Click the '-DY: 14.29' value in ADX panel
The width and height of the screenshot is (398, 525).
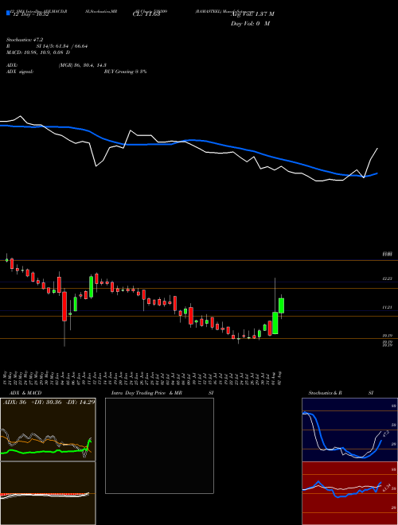point(80,402)
